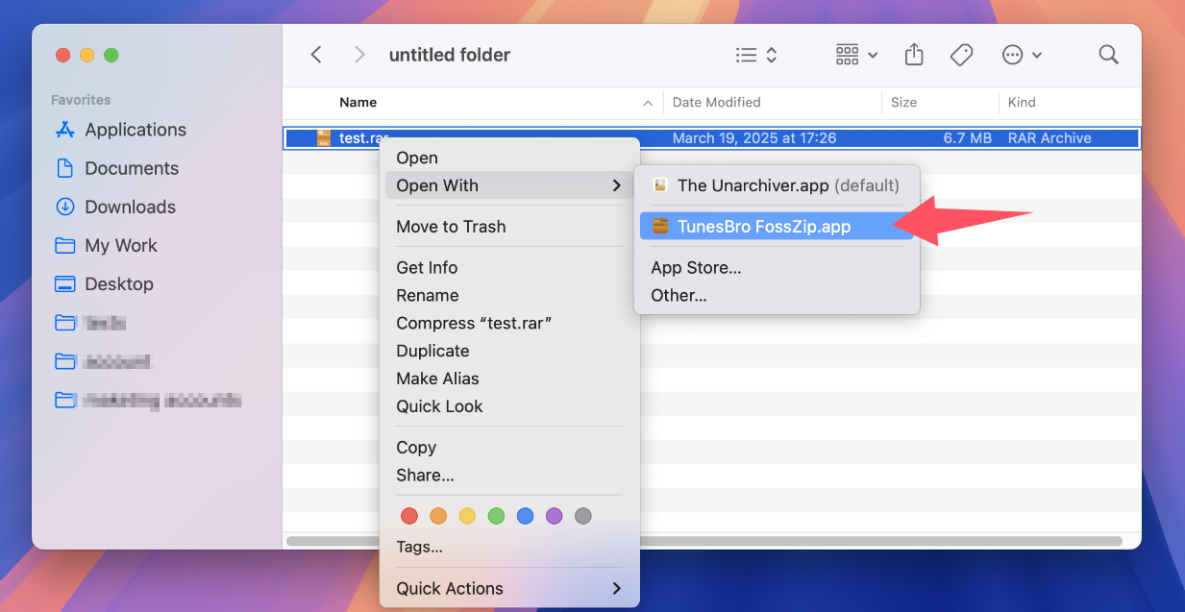Select the RAR Archive kind cell
The width and height of the screenshot is (1185, 612).
tap(1049, 138)
